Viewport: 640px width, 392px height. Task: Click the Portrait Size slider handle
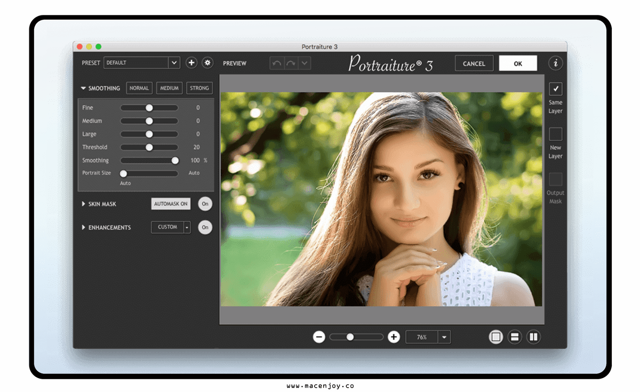tap(123, 173)
